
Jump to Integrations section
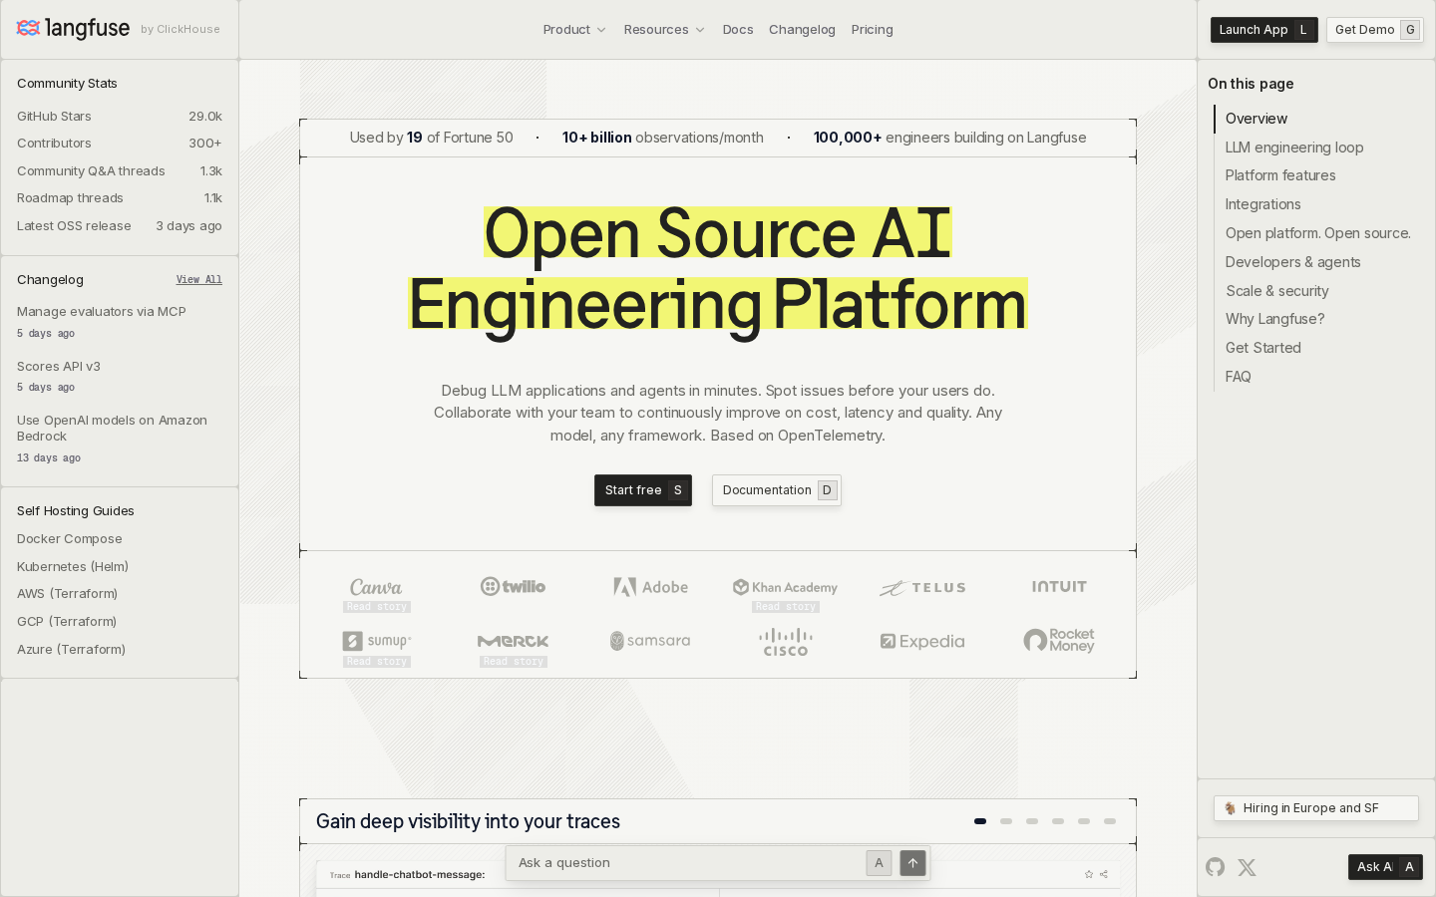pyautogui.click(x=1262, y=204)
